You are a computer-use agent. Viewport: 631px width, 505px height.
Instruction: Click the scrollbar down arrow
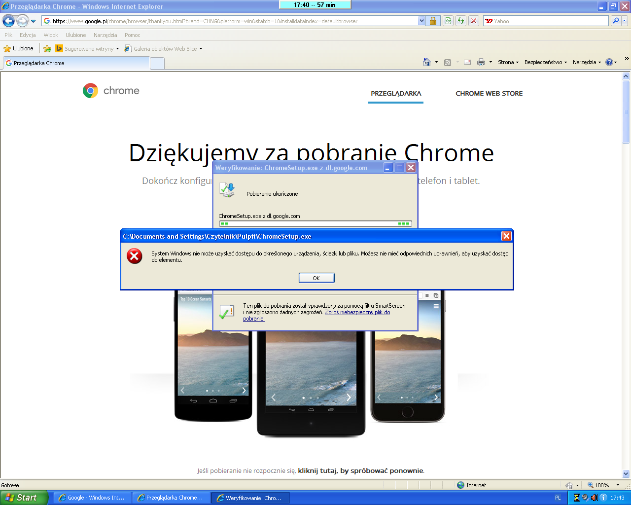tap(626, 474)
